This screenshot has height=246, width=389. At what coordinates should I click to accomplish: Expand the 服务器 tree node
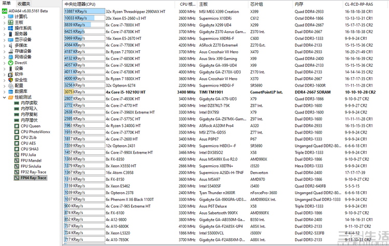click(x=4, y=34)
